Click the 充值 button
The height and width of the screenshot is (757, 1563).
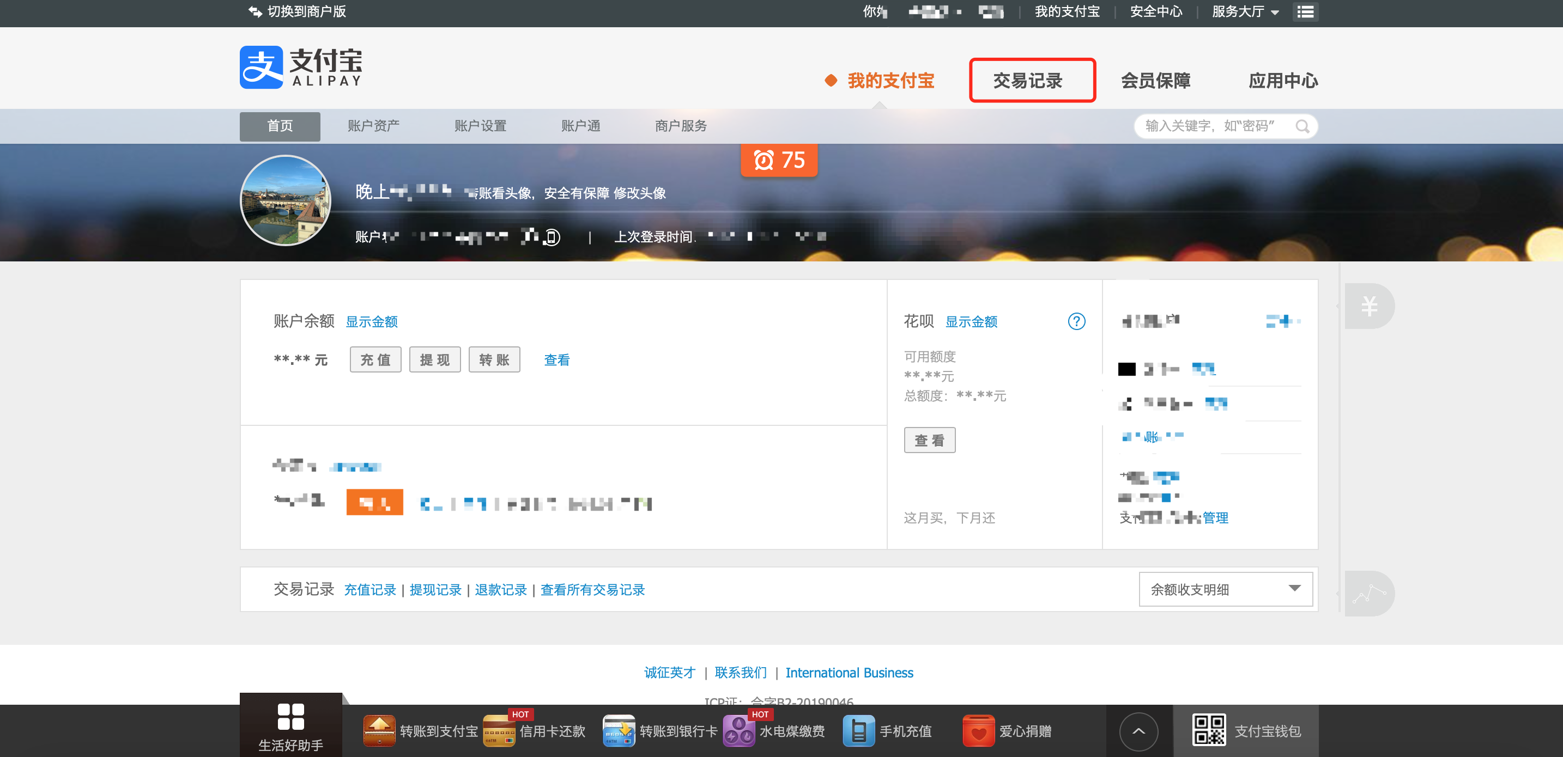point(375,359)
